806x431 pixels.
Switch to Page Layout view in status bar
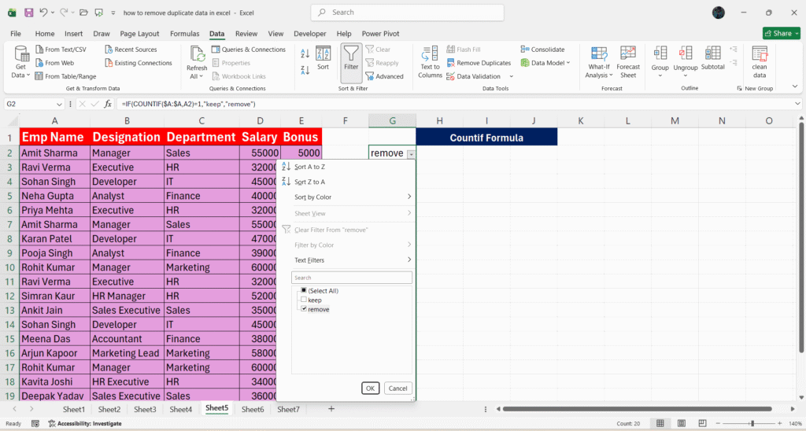click(681, 423)
